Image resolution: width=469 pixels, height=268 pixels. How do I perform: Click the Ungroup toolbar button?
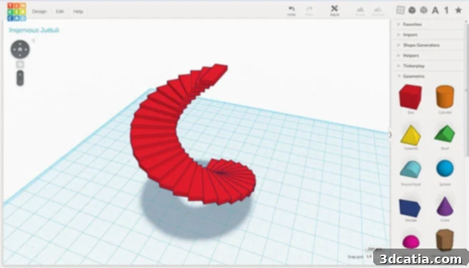[x=378, y=11]
